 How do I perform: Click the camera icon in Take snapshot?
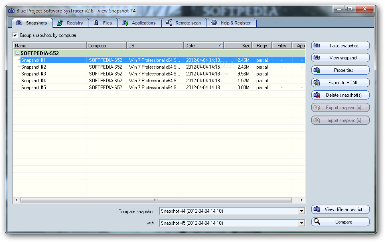317,45
